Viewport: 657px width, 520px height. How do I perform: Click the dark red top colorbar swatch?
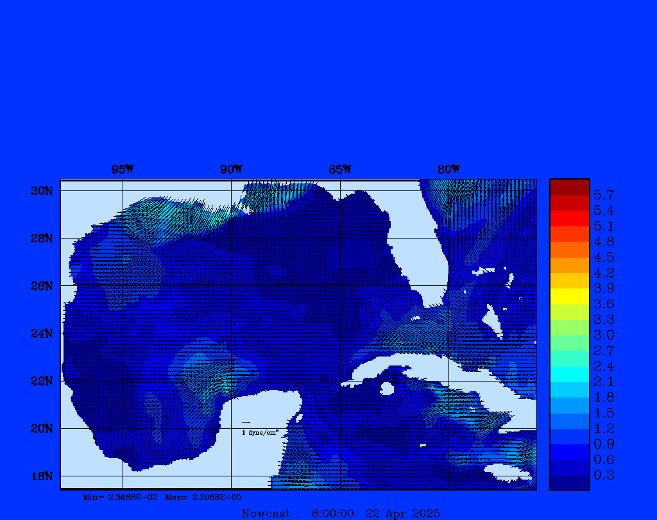click(569, 187)
